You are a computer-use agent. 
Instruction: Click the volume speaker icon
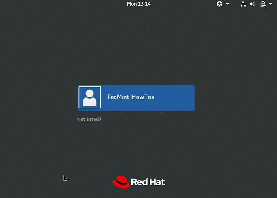pyautogui.click(x=253, y=4)
